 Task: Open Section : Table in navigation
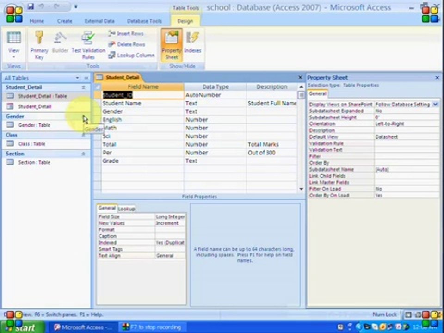point(34,162)
